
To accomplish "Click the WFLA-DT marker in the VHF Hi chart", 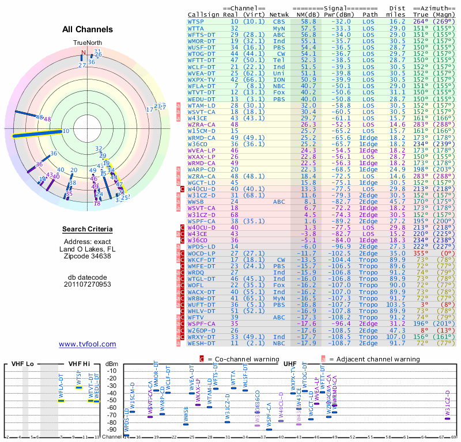I will point(61,400).
